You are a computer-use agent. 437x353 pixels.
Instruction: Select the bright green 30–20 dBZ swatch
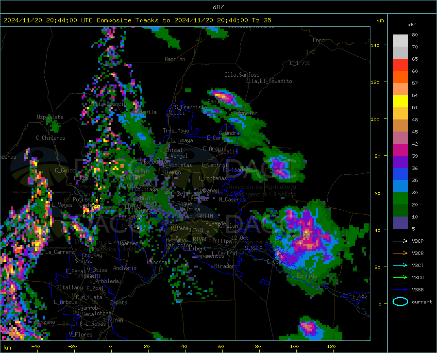[x=400, y=199]
